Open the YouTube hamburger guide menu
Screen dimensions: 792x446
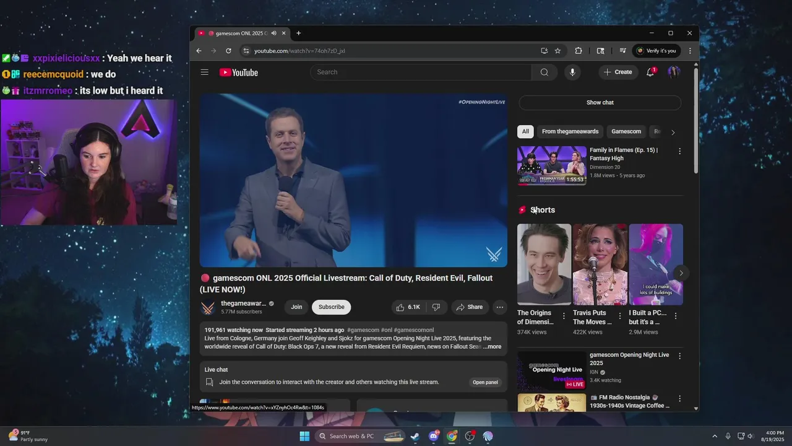coord(204,72)
